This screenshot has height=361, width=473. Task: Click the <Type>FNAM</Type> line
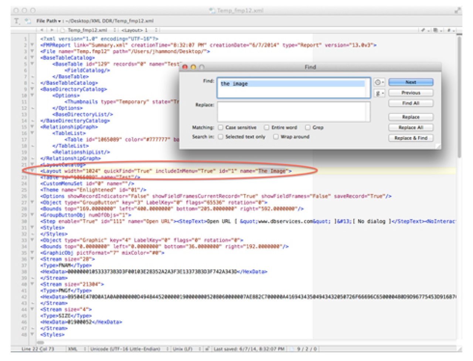pyautogui.click(x=65, y=265)
